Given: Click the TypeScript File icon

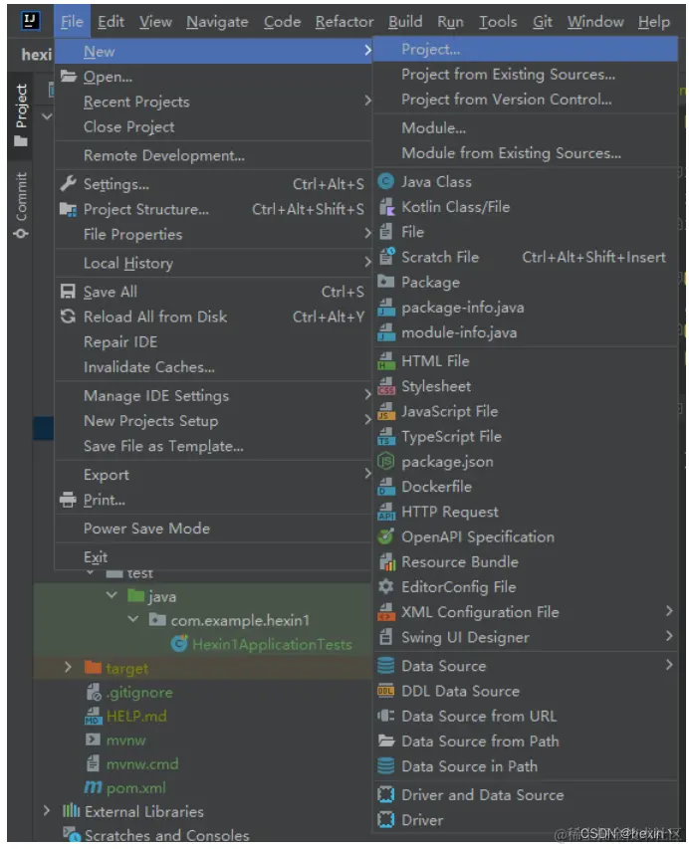Looking at the screenshot, I should (x=386, y=436).
